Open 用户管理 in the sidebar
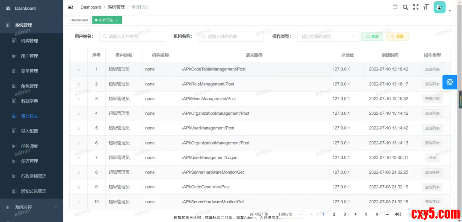Image resolution: width=462 pixels, height=222 pixels. click(30, 56)
